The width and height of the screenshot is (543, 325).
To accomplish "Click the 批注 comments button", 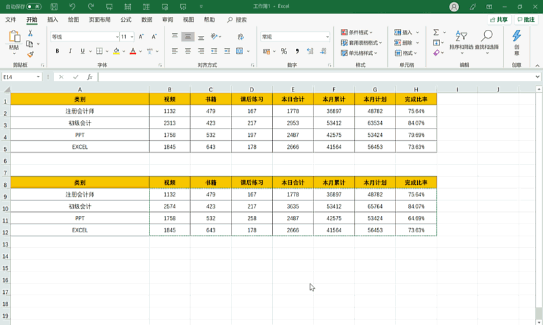I will click(526, 20).
